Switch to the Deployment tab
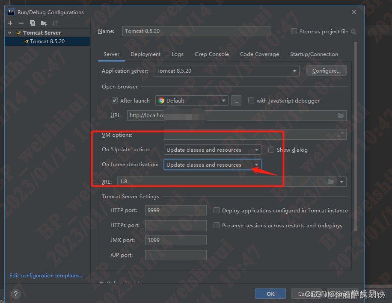The image size is (392, 303). (x=146, y=54)
